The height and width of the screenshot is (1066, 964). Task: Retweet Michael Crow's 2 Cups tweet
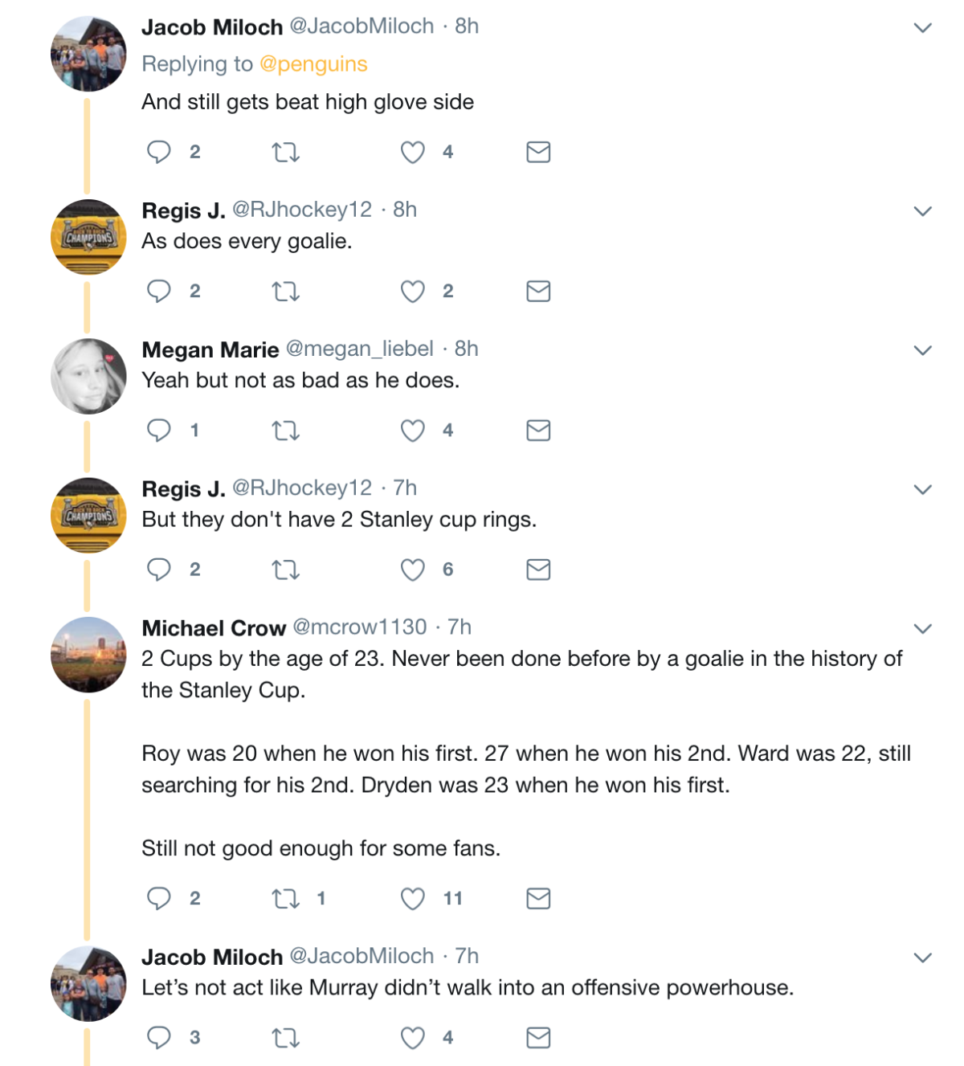pos(285,898)
